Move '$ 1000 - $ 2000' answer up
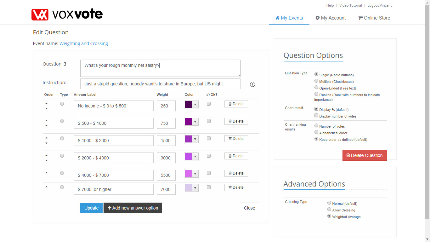 coord(47,138)
